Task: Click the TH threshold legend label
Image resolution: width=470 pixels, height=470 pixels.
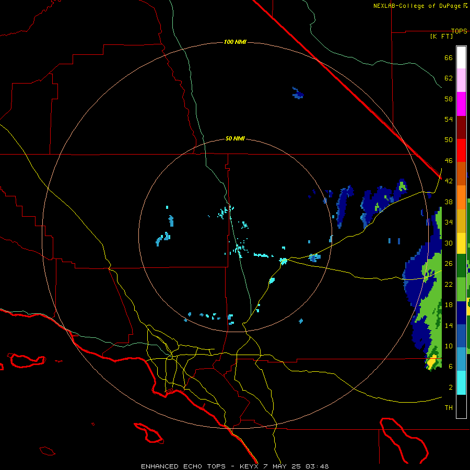Action: pos(449,408)
